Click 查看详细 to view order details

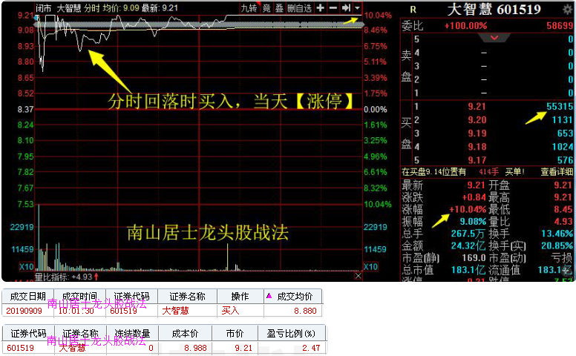557,172
